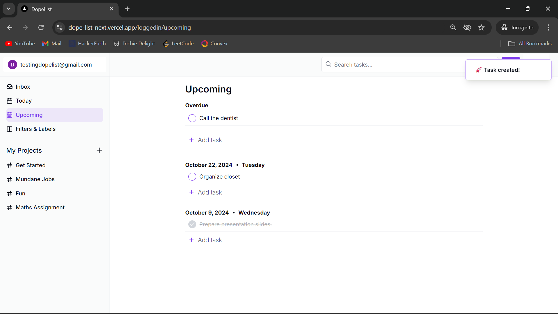Open the All Bookmarks folder

[530, 44]
